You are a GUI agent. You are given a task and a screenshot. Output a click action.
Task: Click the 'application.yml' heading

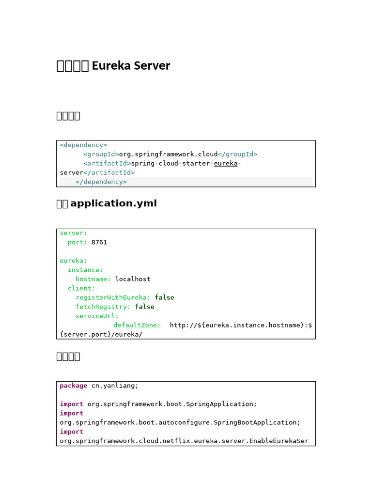(x=113, y=203)
